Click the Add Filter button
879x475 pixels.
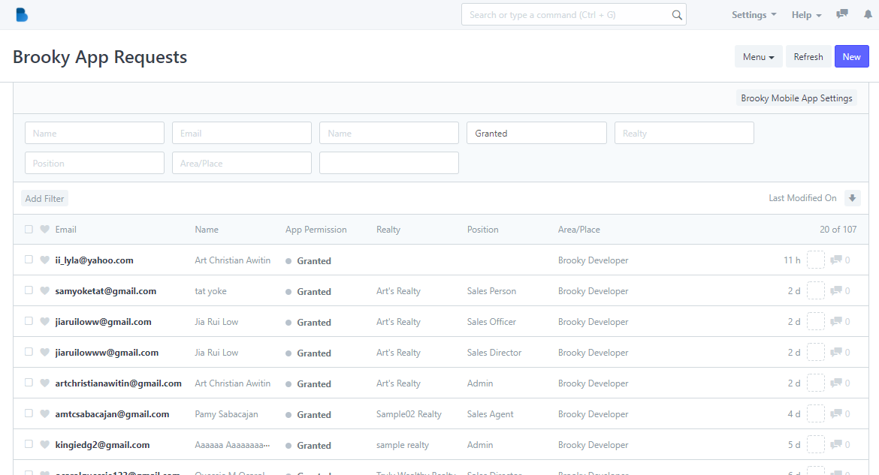tap(44, 198)
